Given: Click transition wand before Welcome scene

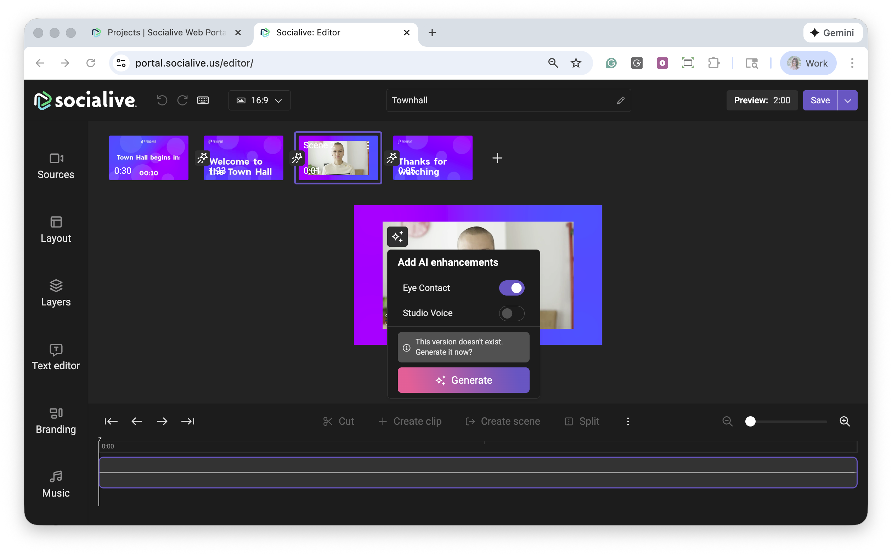Looking at the screenshot, I should 202,158.
